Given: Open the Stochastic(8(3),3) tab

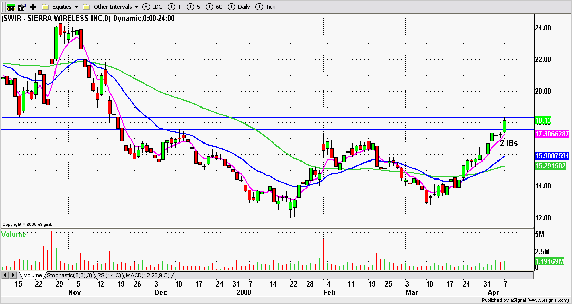Looking at the screenshot, I should pos(70,275).
